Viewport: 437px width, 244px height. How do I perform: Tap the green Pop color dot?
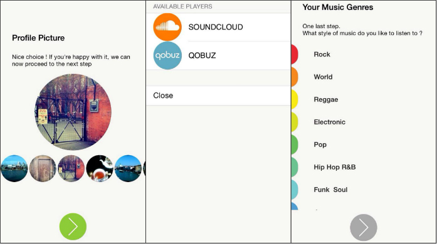point(295,145)
